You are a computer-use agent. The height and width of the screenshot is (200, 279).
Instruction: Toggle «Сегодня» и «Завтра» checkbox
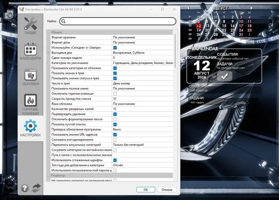(x=115, y=48)
